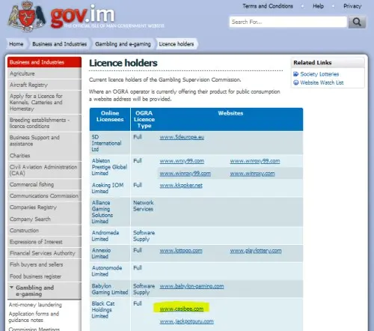Open Application forms and guidance notes
374x331 pixels.
(x=34, y=317)
